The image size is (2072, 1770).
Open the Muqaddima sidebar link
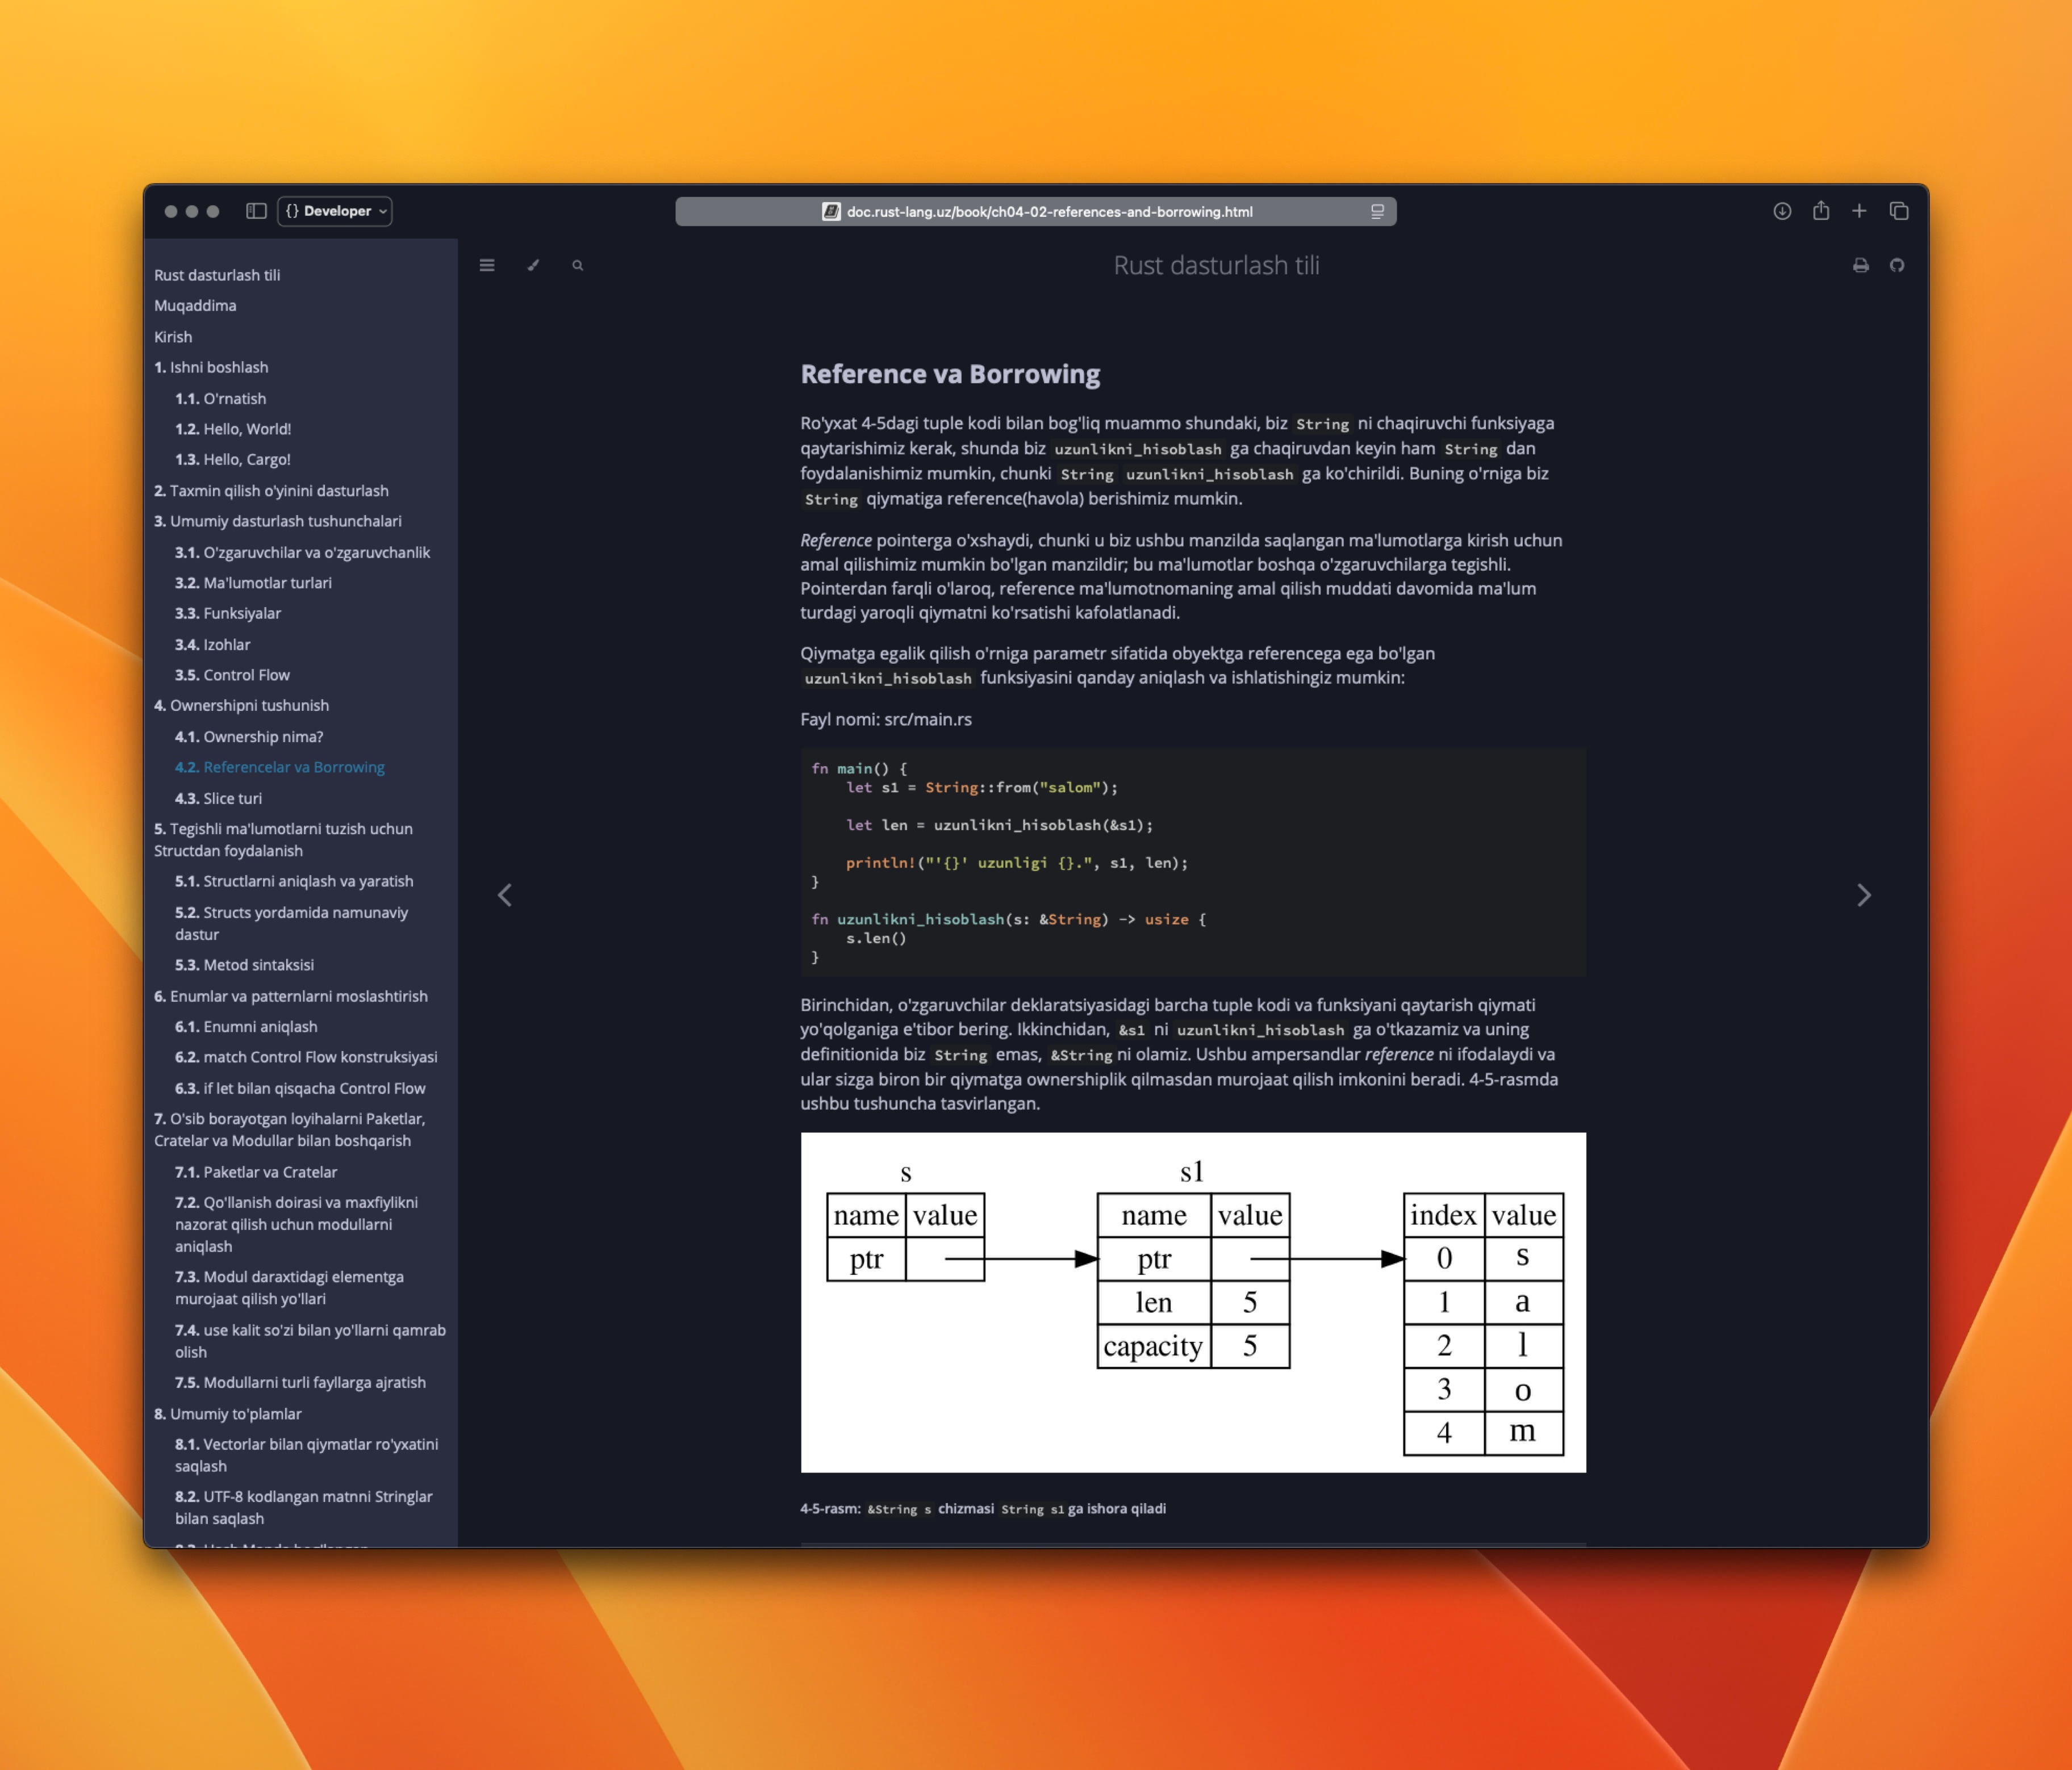coord(195,306)
